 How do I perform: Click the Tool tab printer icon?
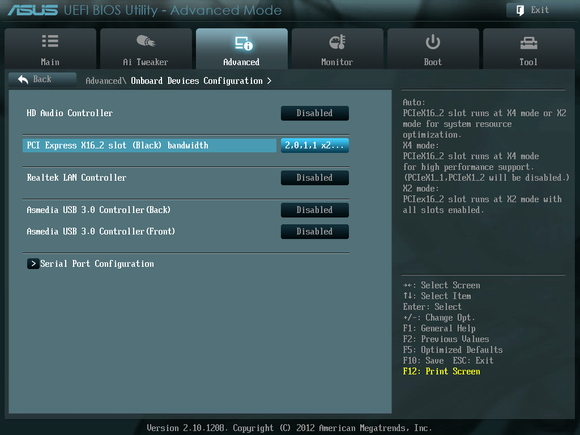click(x=528, y=43)
